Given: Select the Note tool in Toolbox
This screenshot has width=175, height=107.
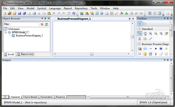Looking at the screenshot, I should click(145, 39).
